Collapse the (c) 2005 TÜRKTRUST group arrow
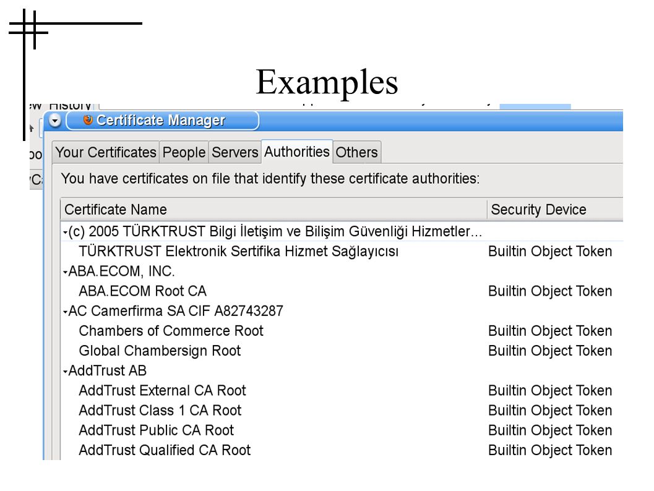This screenshot has height=491, width=654. 65,232
